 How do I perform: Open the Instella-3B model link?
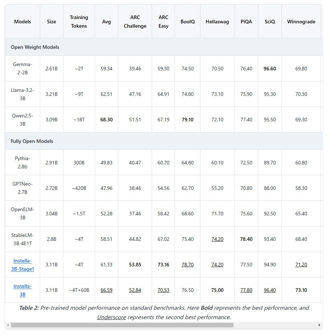pos(23,290)
